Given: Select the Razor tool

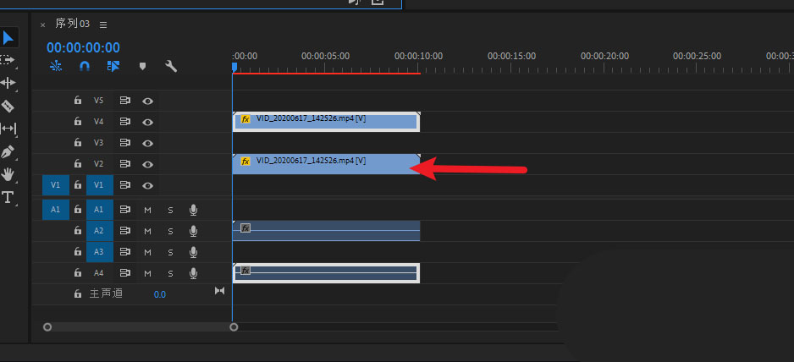Looking at the screenshot, I should pos(8,106).
